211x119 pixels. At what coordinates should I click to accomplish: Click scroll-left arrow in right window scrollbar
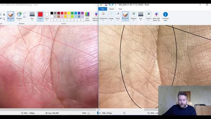click(100, 110)
